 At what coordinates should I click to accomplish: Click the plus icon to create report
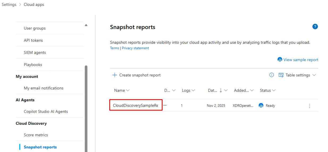[x=115, y=75]
